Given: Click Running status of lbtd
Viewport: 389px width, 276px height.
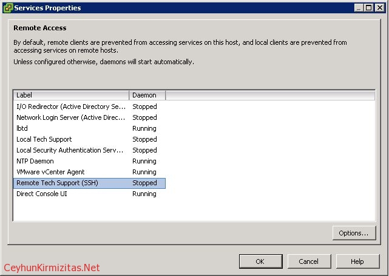Looking at the screenshot, I should click(x=144, y=129).
